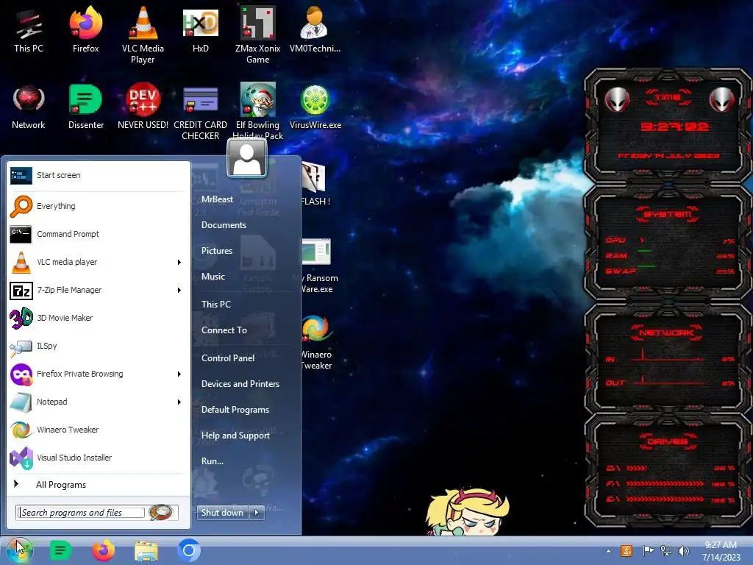The image size is (753, 565).
Task: Launch 3D Movie Maker from Start menu
Action: click(x=99, y=318)
